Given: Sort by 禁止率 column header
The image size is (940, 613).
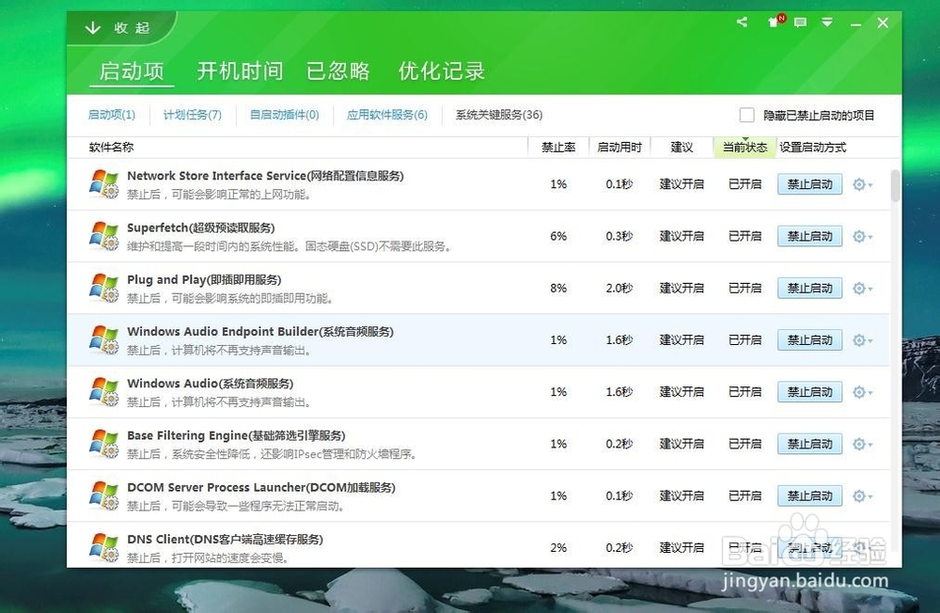Looking at the screenshot, I should click(558, 148).
